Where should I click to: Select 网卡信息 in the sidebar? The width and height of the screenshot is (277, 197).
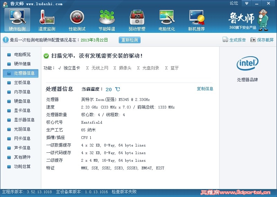tap(20, 139)
